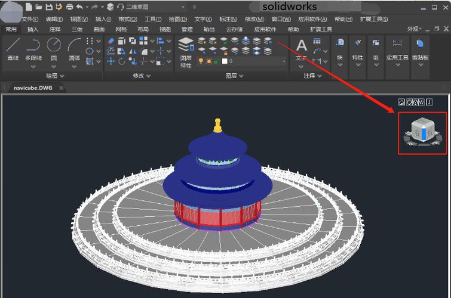Switch to the 云存储 ribbon tab
This screenshot has height=298, width=451.
234,29
